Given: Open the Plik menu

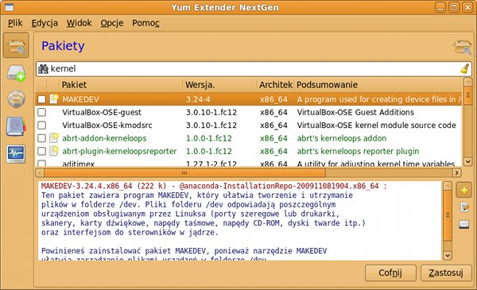Looking at the screenshot, I should pyautogui.click(x=15, y=23).
